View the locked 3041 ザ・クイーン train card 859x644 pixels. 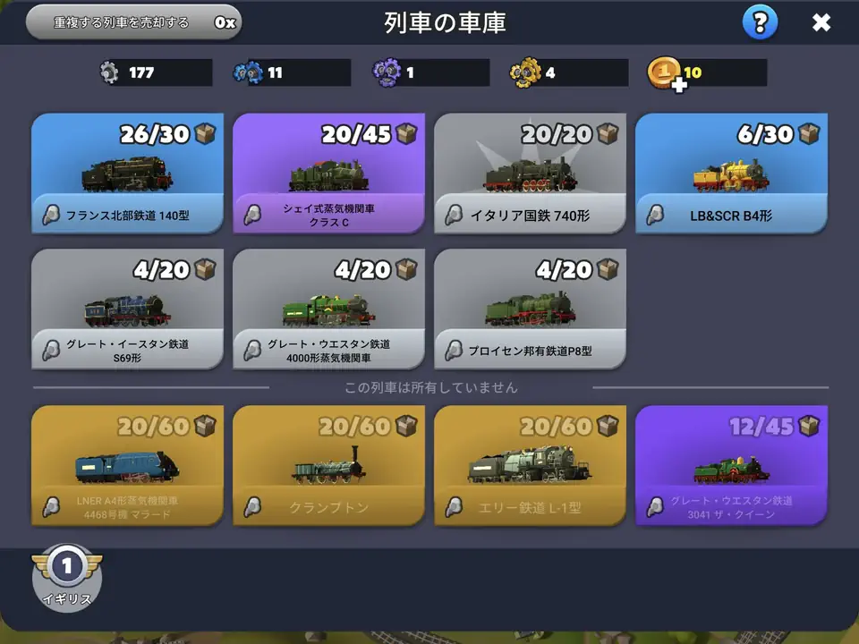[731, 465]
